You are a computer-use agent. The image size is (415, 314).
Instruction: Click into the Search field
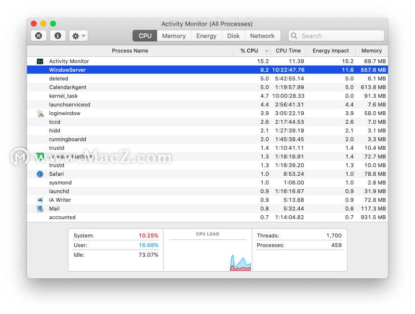pos(336,36)
